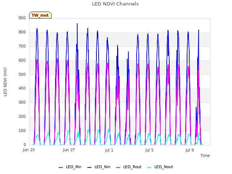This screenshot has height=174, width=232.
Task: Click the Jun 27 x-axis tick label
Action: click(69, 150)
